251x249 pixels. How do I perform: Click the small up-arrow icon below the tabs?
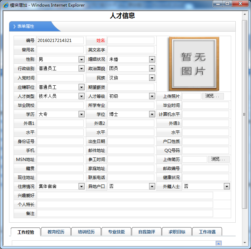(218, 243)
